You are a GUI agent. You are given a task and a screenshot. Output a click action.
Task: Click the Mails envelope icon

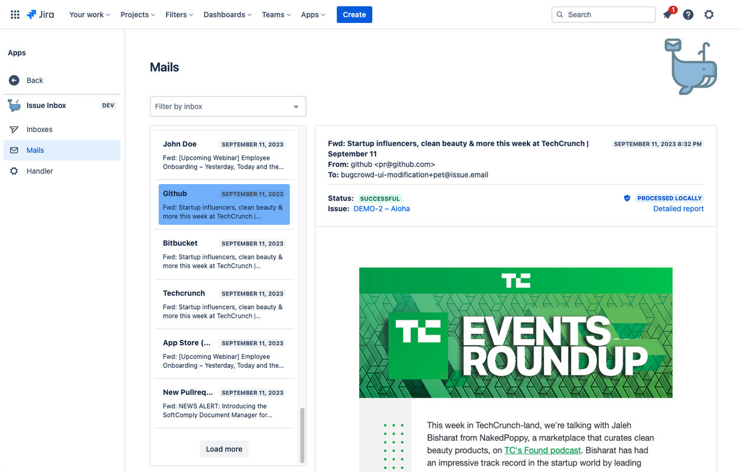(14, 150)
